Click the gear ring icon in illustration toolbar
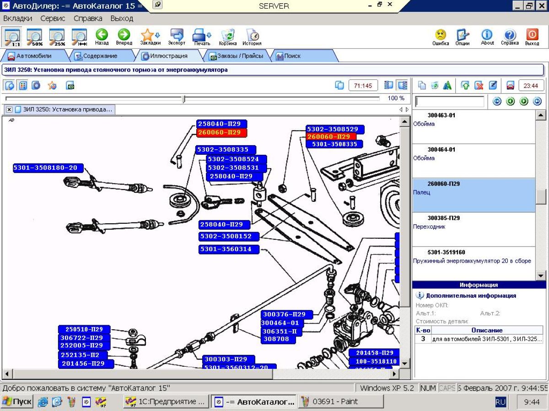 pyautogui.click(x=36, y=85)
